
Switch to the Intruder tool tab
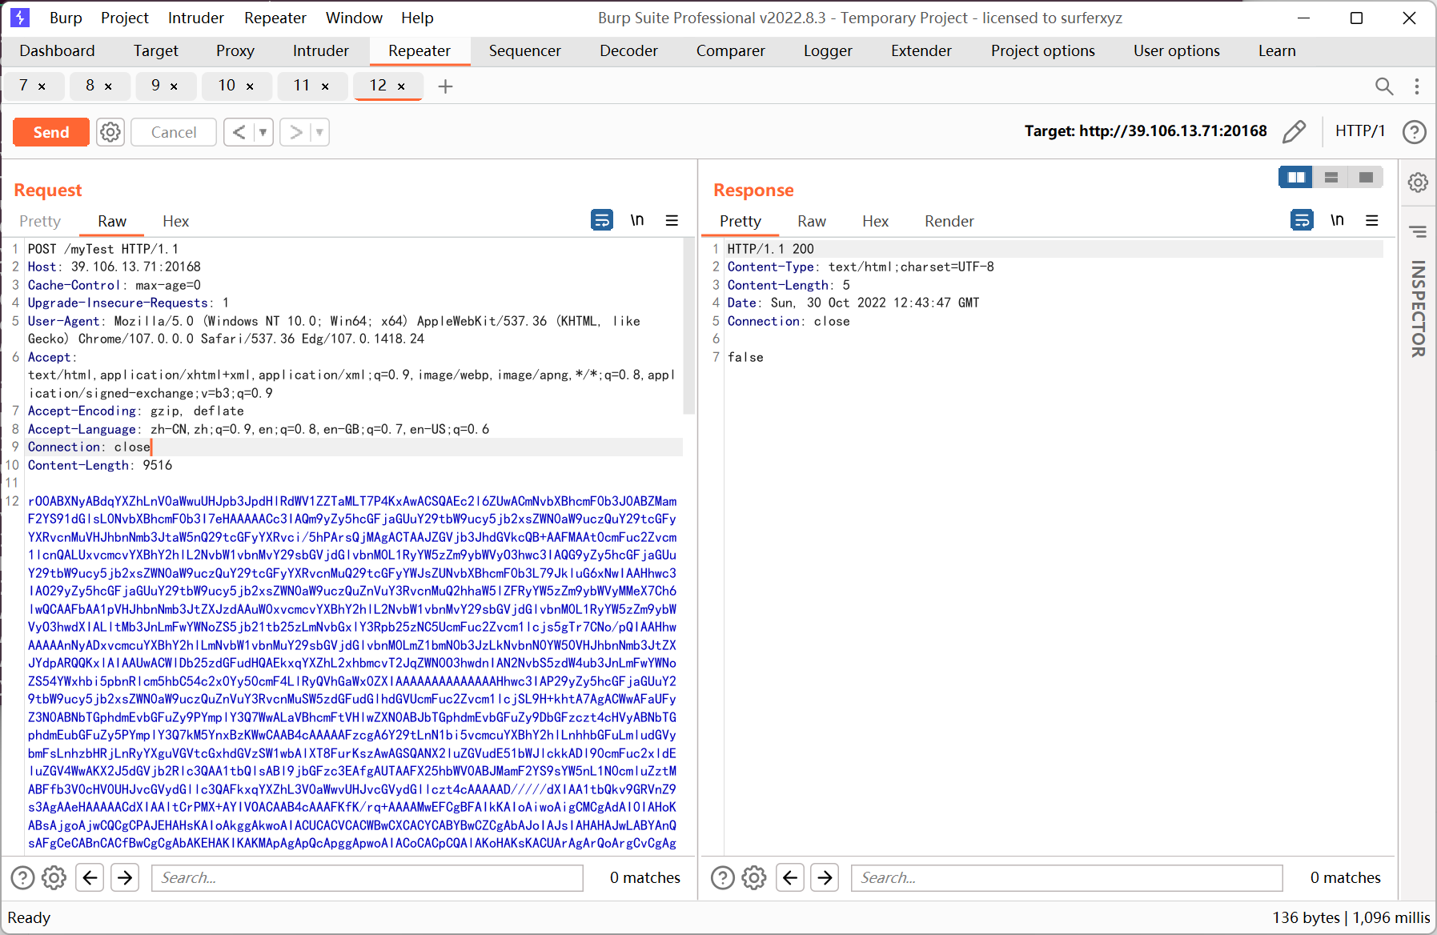click(x=321, y=50)
